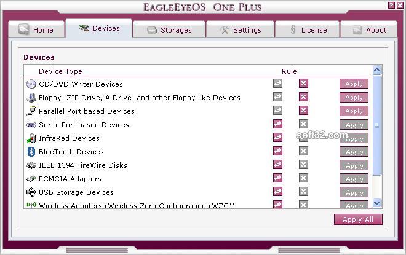
Task: Set block rule for IEEE 1394 FireWire Disks
Action: click(303, 165)
